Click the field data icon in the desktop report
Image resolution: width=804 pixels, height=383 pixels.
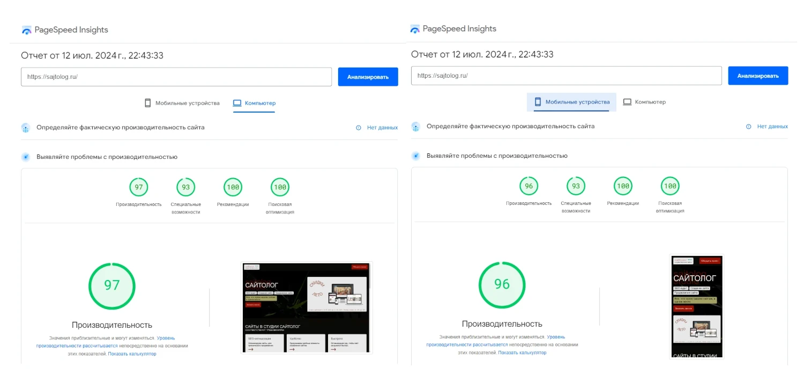click(x=25, y=128)
